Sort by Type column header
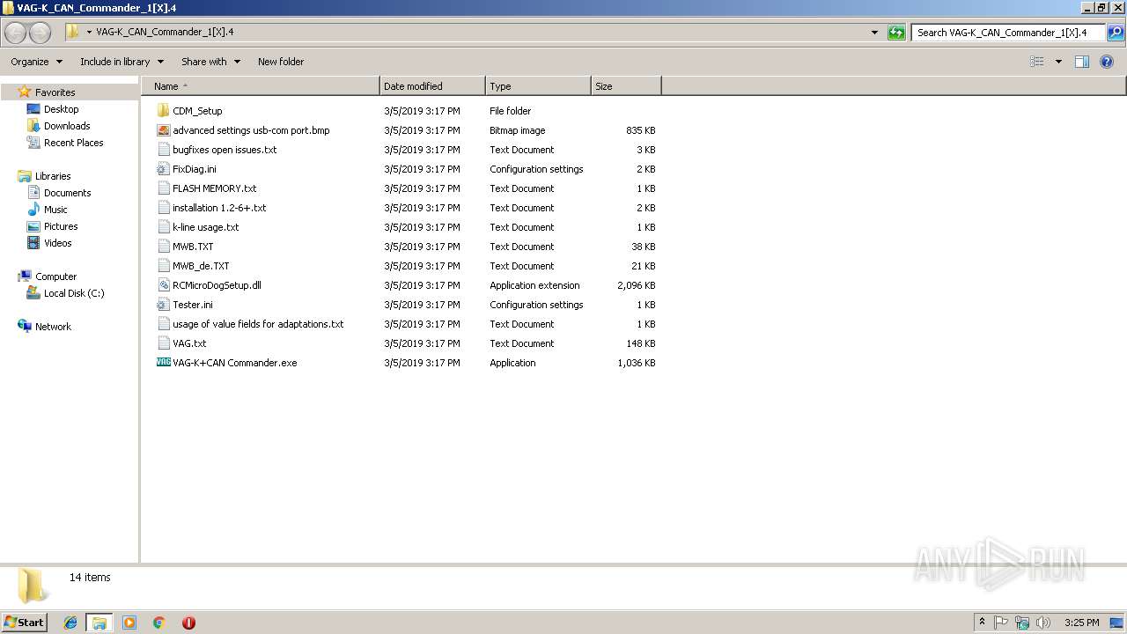 538,86
